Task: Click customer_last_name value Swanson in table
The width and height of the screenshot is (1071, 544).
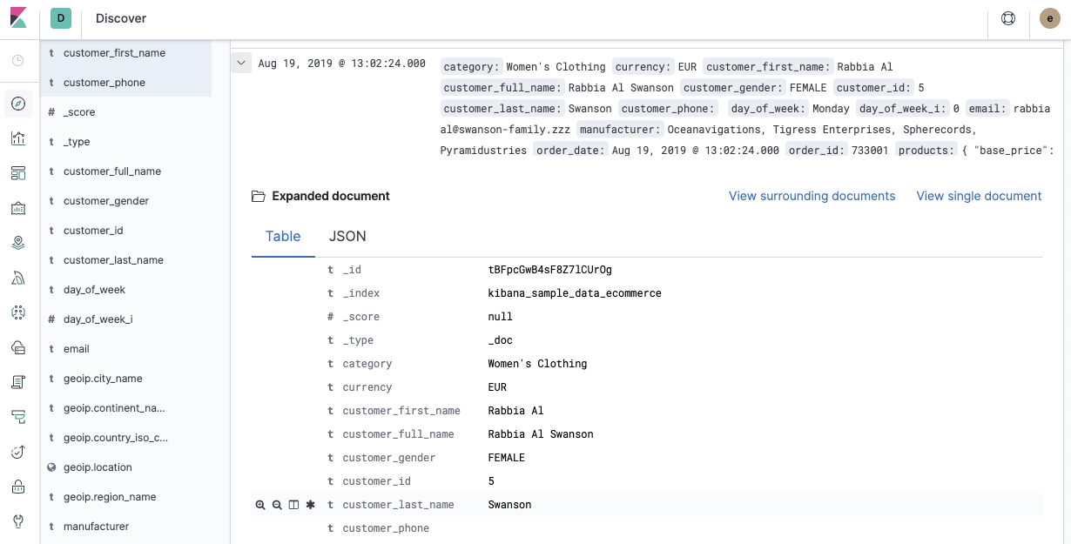Action: click(509, 505)
